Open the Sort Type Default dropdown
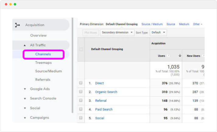Viewport: 217px width, 132px height. pyautogui.click(x=158, y=33)
